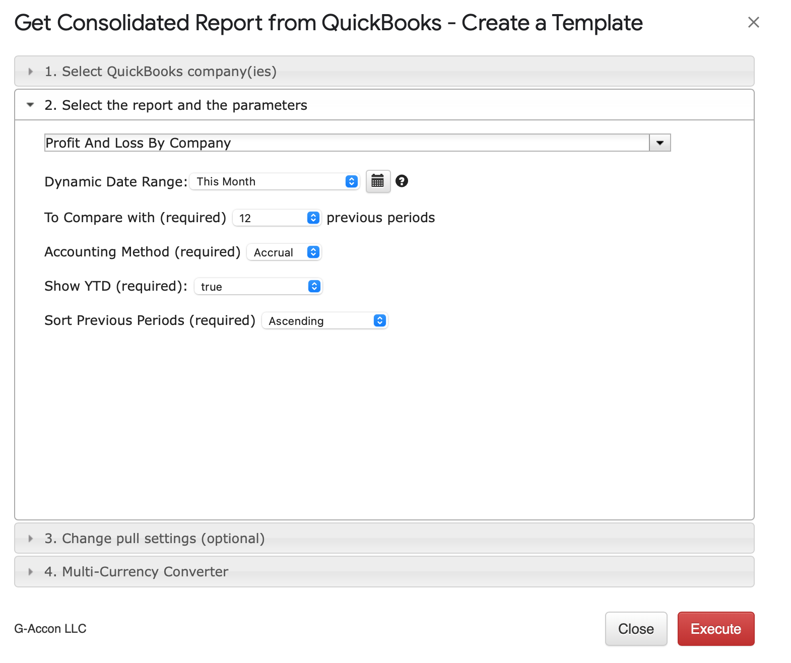
Task: Click the Dynamic Date Range label
Action: pyautogui.click(x=116, y=181)
